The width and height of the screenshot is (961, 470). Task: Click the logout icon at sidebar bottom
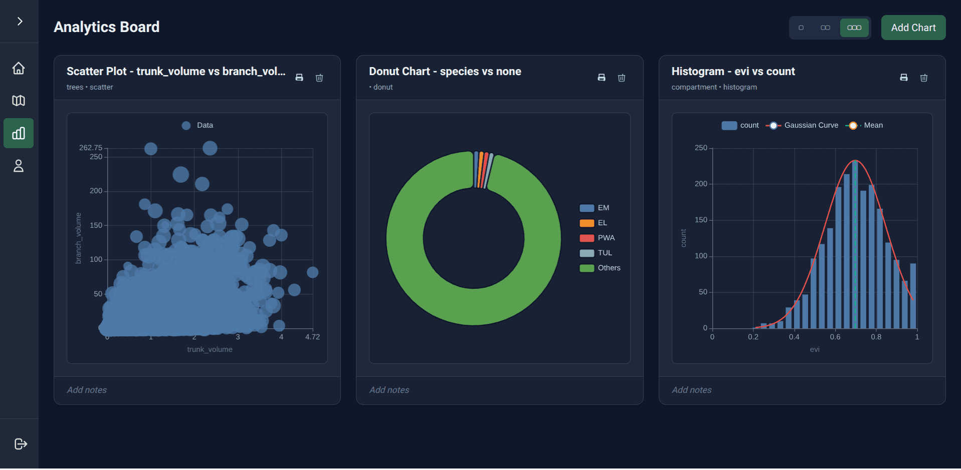click(21, 444)
